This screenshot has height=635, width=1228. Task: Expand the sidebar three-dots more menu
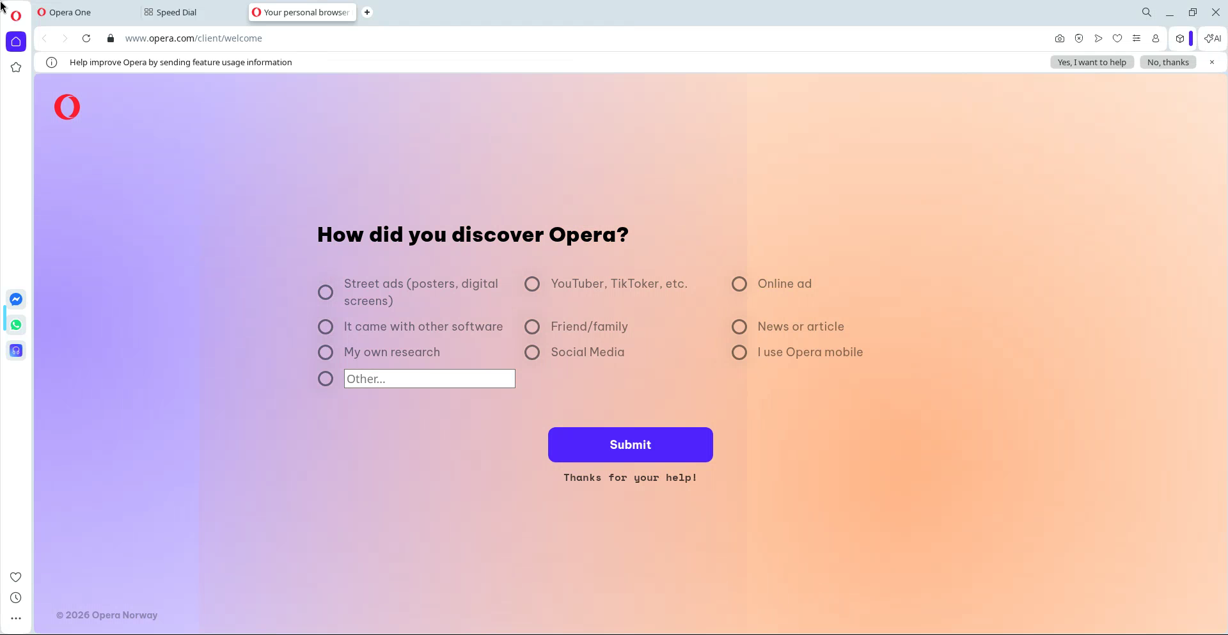16,618
